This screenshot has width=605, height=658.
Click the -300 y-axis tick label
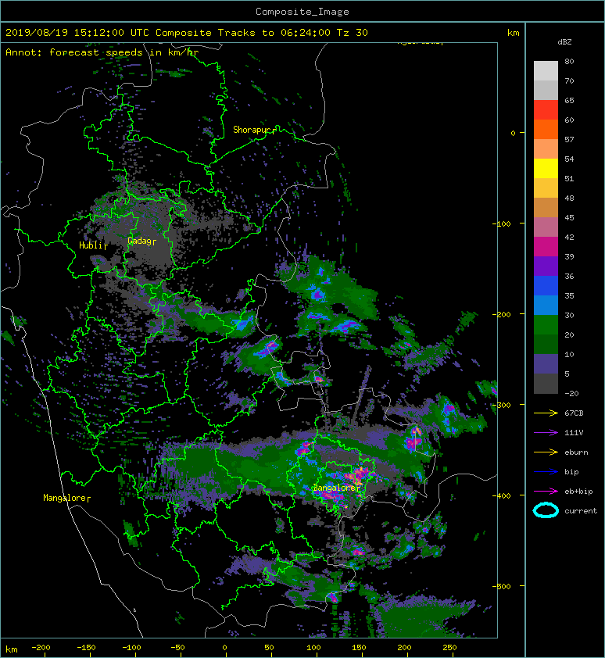(x=502, y=405)
